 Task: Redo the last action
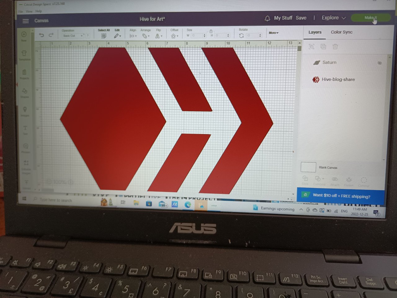pos(51,35)
